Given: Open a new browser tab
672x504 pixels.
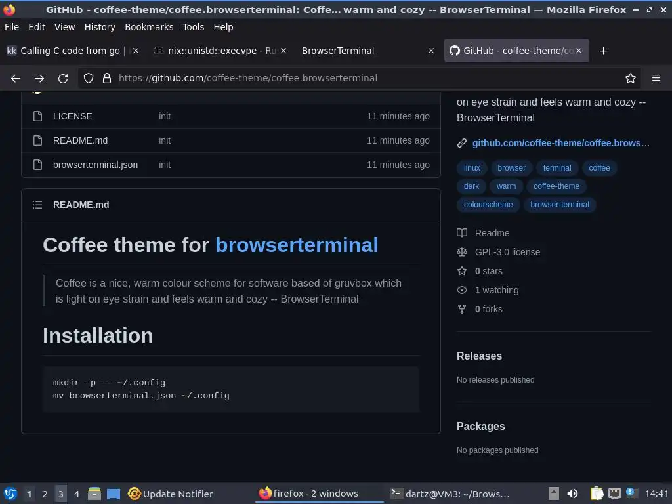Looking at the screenshot, I should point(604,51).
